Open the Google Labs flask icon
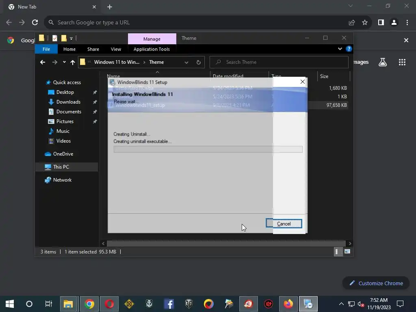Viewport: 416px width, 312px height. point(383,62)
